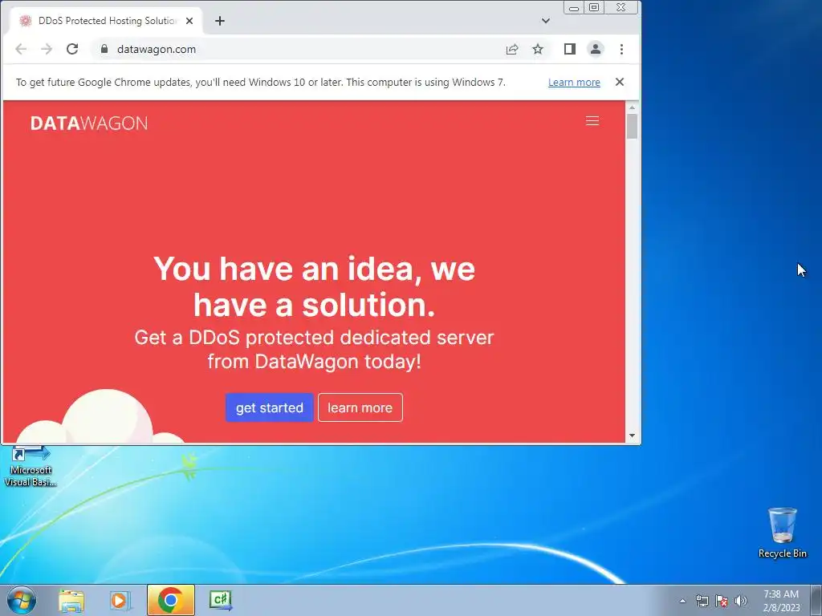Screen dimensions: 822x616
Task: Dismiss the Windows 7 update notification bar
Action: (620, 82)
